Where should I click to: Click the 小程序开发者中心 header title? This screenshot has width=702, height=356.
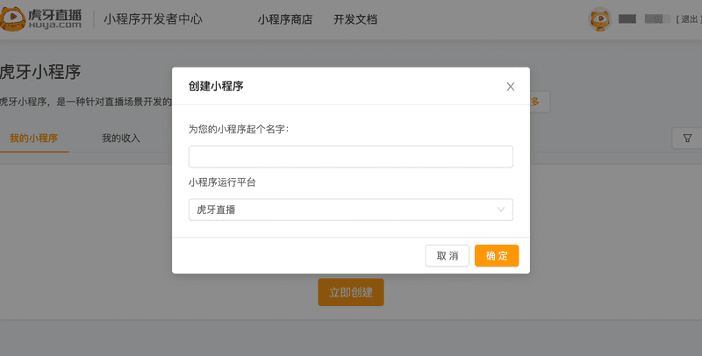153,19
